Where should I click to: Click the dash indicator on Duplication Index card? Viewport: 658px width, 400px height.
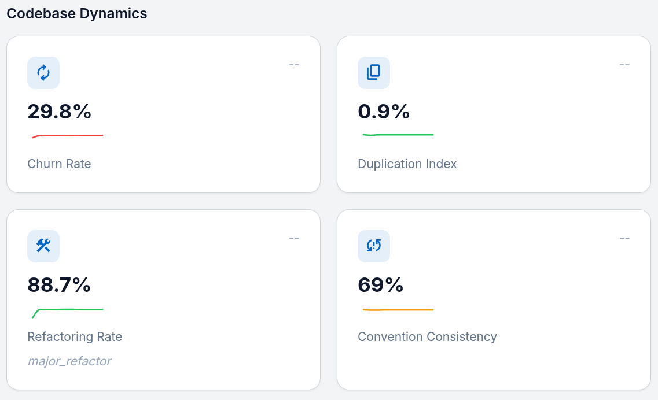624,65
